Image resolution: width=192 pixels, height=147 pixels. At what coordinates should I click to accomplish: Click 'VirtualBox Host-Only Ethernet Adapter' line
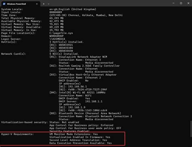(83, 75)
